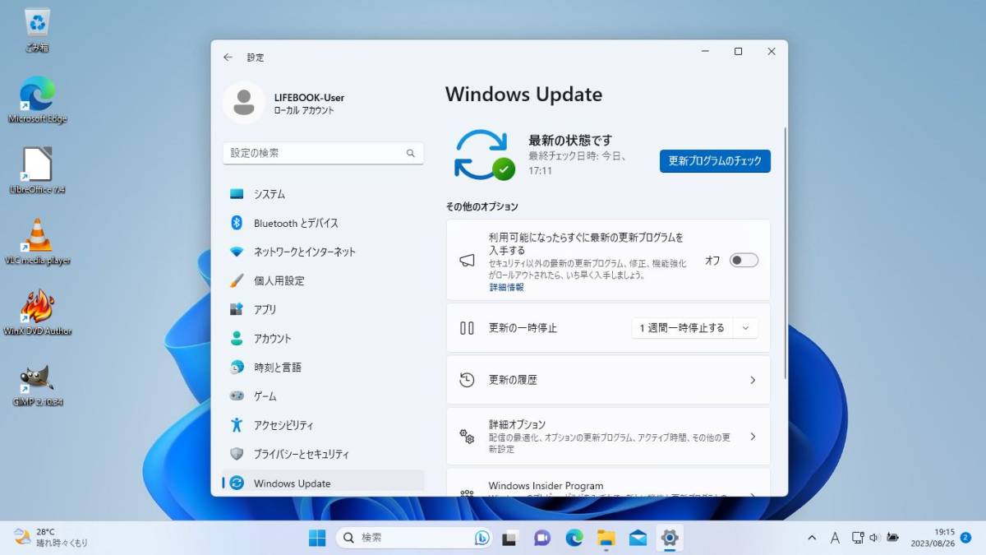Click the Windows Update sync status icon
Viewport: 986px width, 555px height.
point(484,155)
